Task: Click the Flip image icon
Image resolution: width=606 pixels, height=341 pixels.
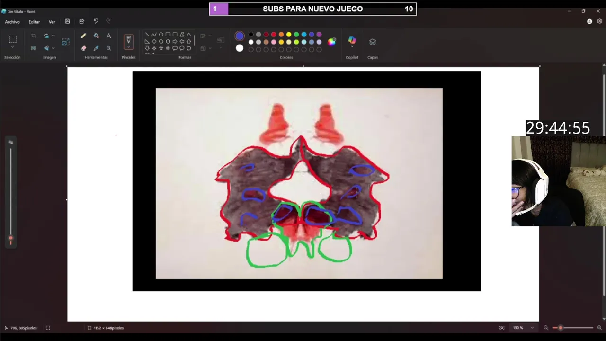Action: pos(46,48)
